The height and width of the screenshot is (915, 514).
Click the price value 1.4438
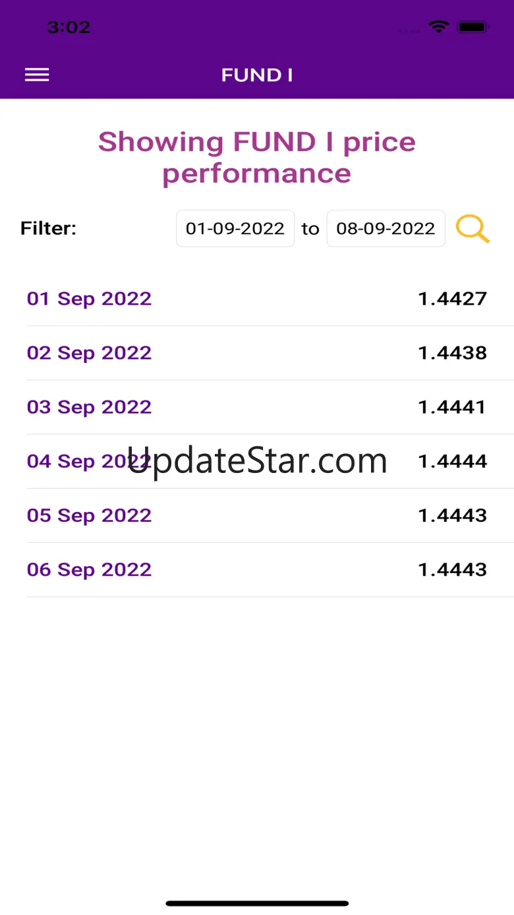pos(452,353)
